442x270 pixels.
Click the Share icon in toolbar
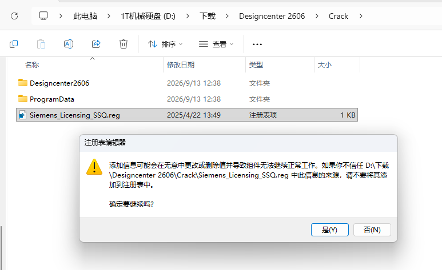coord(96,44)
